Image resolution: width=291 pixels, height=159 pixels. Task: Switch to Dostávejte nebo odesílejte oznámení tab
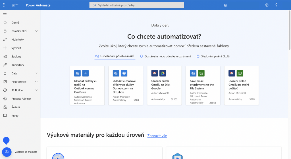pyautogui.click(x=165, y=56)
